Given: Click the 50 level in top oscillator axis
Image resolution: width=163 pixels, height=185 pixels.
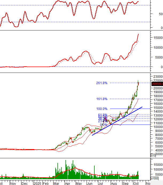Looking at the screenshot, I should click(x=160, y=14).
